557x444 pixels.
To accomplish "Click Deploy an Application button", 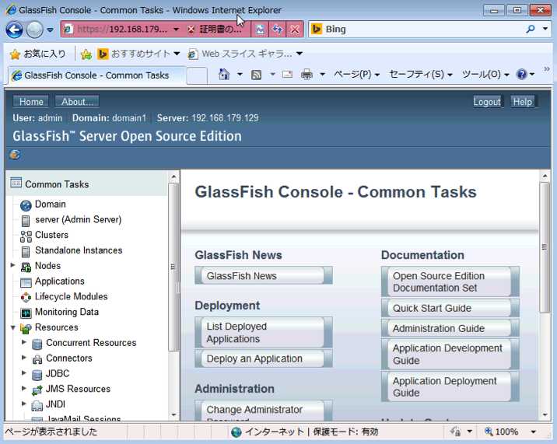I will coord(264,358).
